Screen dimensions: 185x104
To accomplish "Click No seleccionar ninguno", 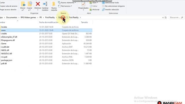I will [x=113, y=6].
